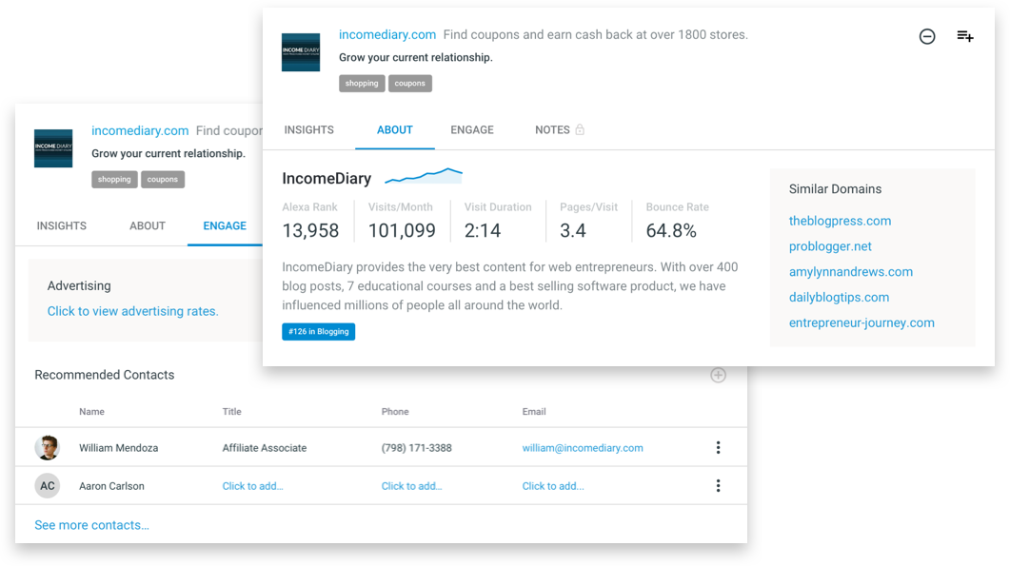Open similar domain problogger.net
Screen dimensions: 1010x566
click(x=830, y=246)
